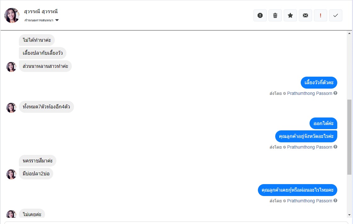Open Prathumthong Passorn link under 'เลี้ยงวัวกี่ตัวคะ'
The height and width of the screenshot is (224, 353).
pos(310,93)
